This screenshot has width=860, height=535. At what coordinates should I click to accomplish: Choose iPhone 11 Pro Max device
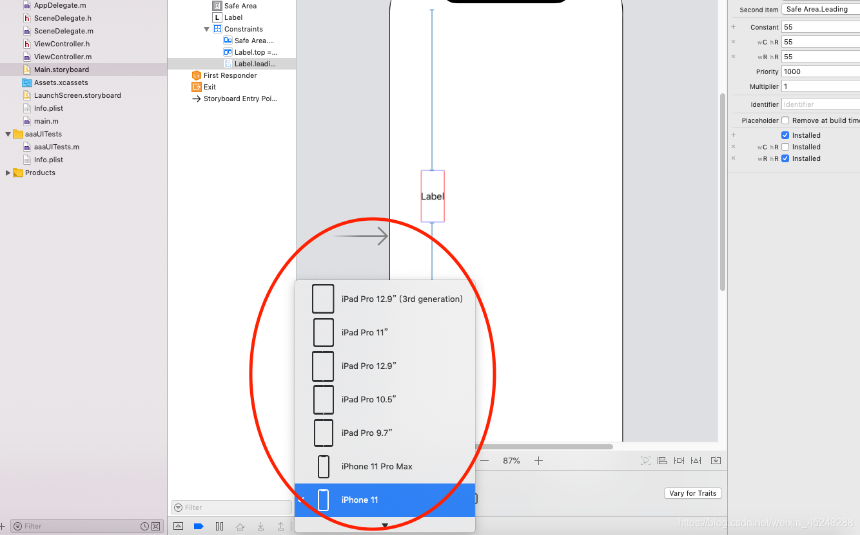pyautogui.click(x=385, y=466)
